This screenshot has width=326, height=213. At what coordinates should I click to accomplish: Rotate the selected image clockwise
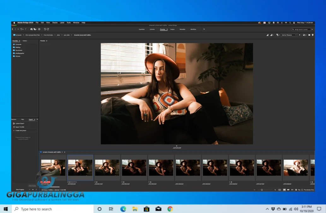click(48, 29)
